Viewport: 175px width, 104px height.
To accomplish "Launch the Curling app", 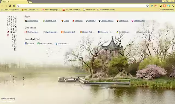I will coord(65,21).
